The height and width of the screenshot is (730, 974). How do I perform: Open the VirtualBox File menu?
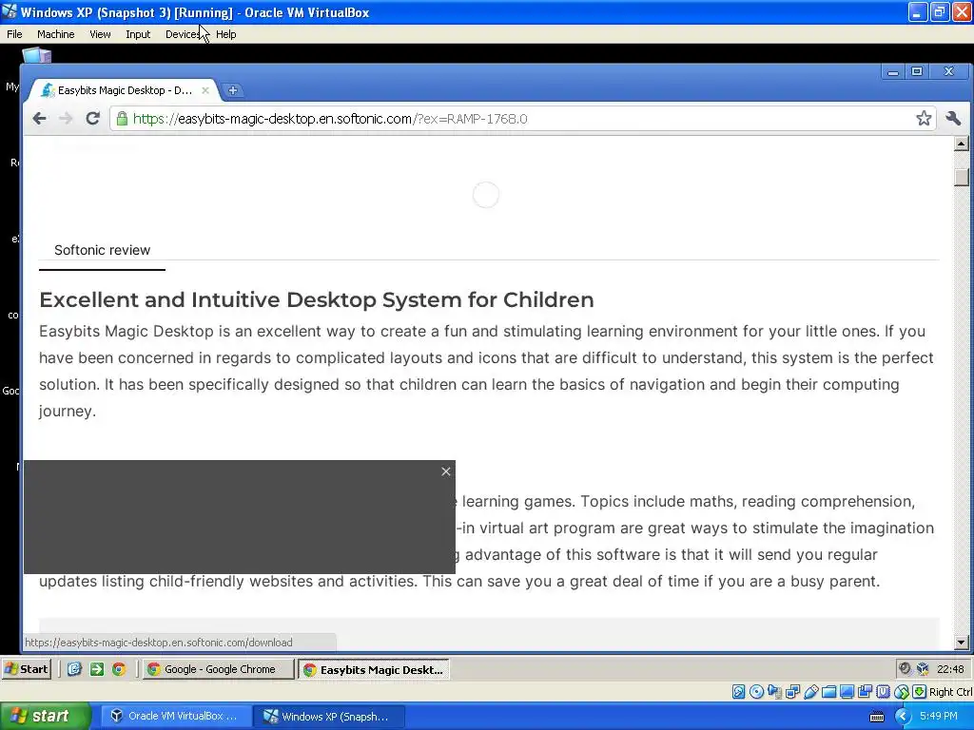[x=14, y=34]
